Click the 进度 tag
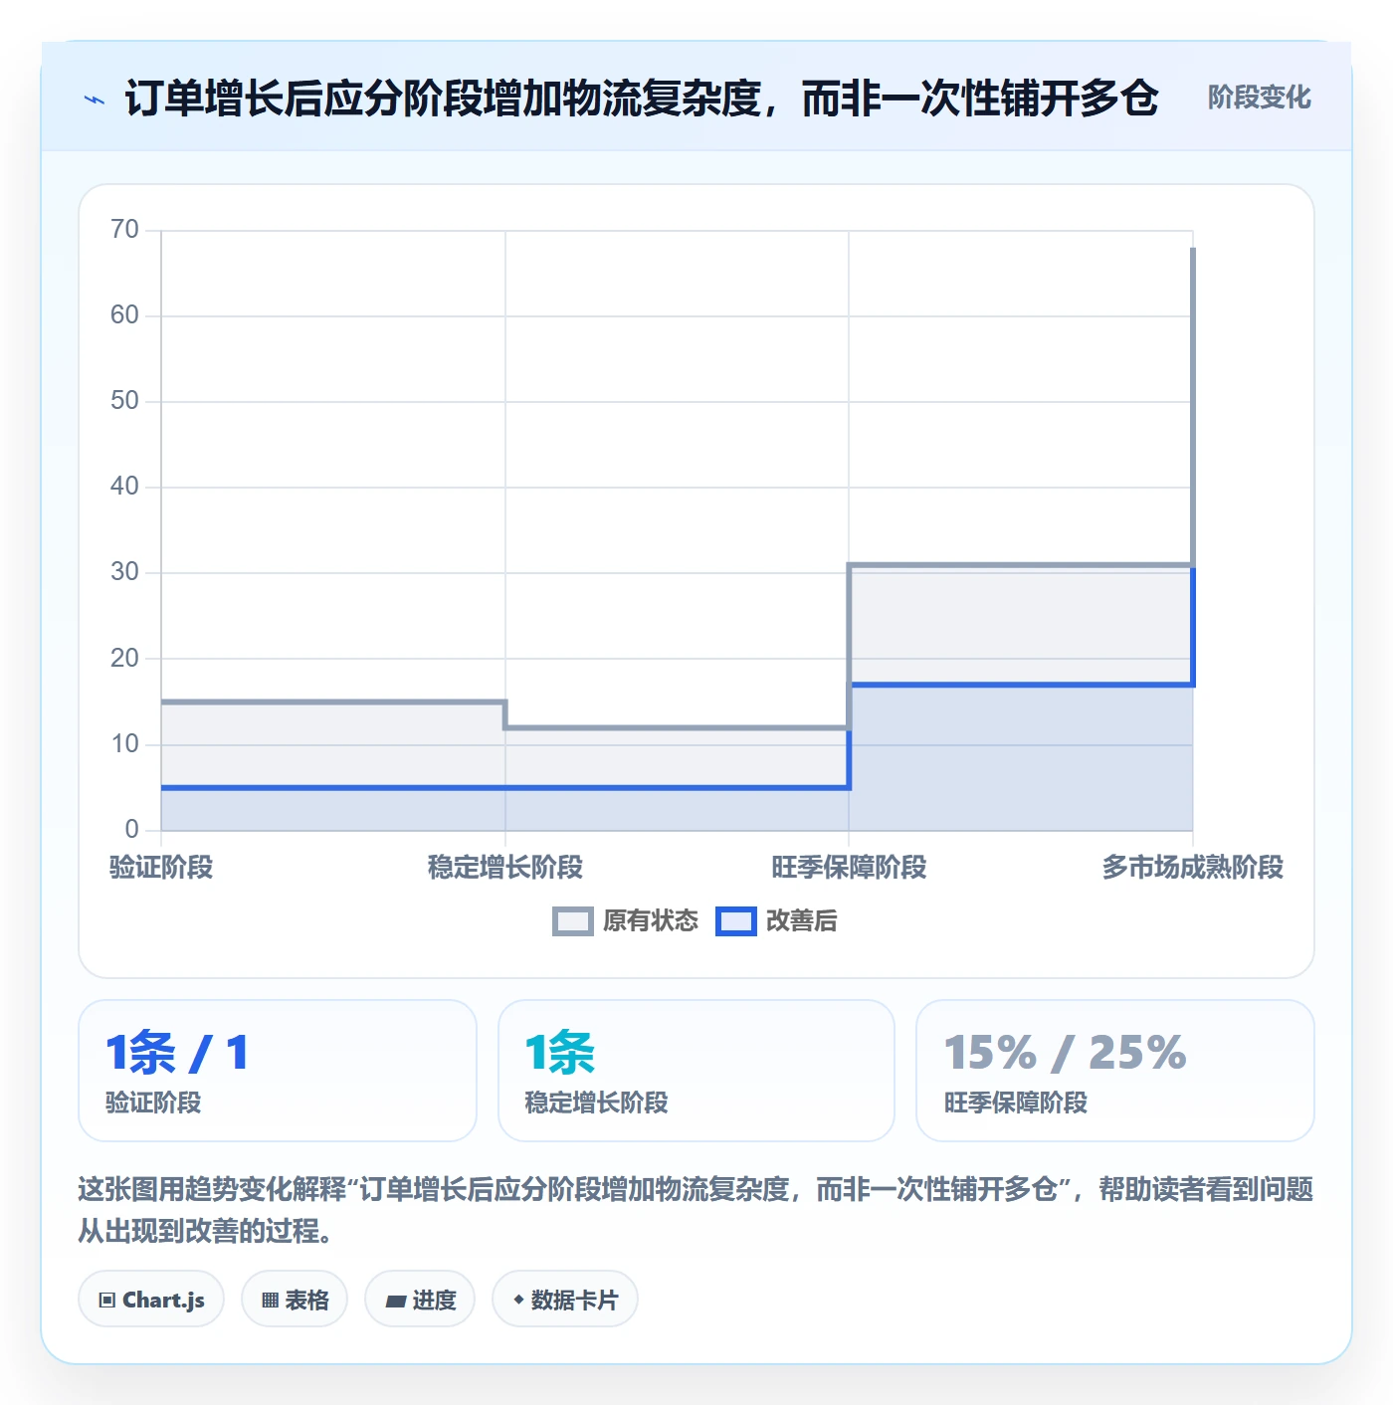Screen dimensions: 1393x1405 pyautogui.click(x=420, y=1300)
